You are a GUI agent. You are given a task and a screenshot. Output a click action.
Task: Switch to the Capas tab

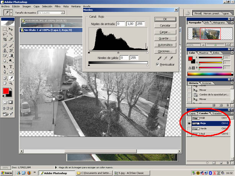pos(193,113)
